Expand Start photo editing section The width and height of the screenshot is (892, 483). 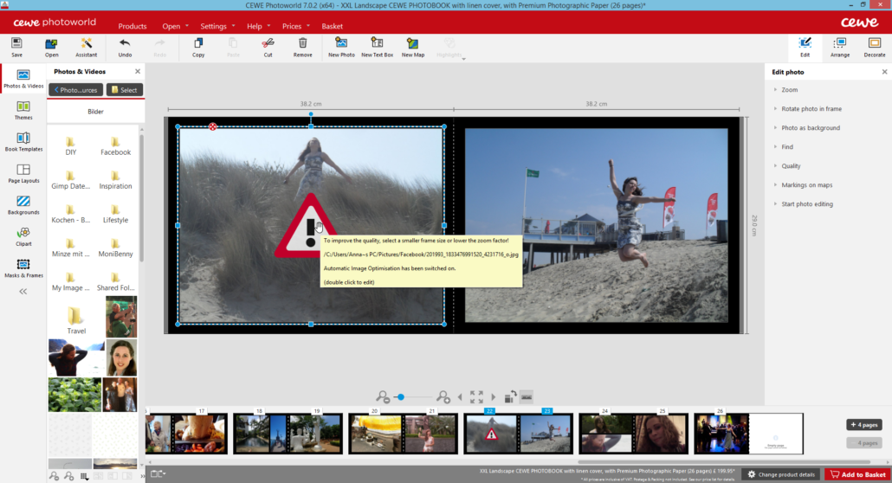[x=806, y=204]
